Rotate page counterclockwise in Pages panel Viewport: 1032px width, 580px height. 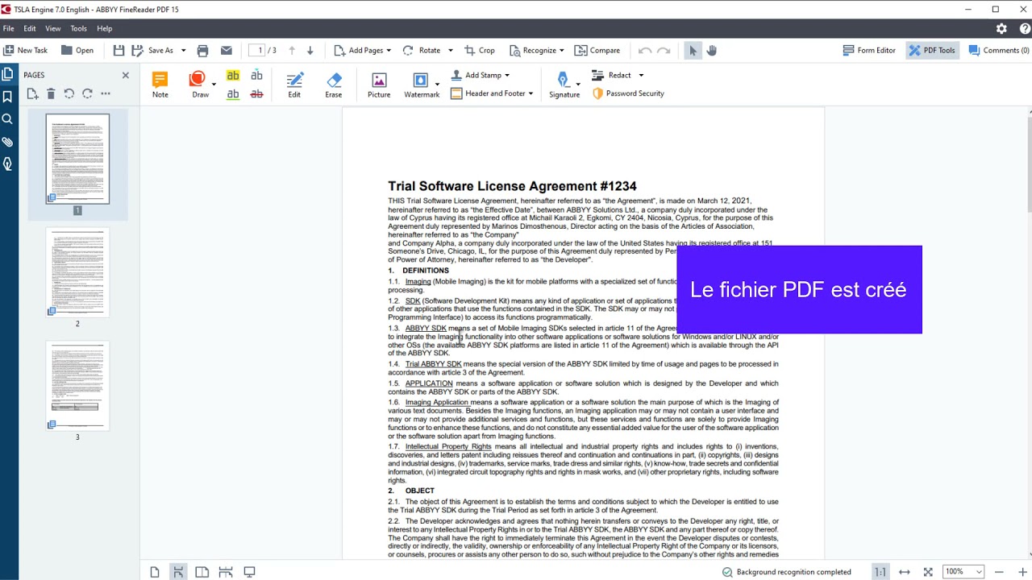coord(69,93)
